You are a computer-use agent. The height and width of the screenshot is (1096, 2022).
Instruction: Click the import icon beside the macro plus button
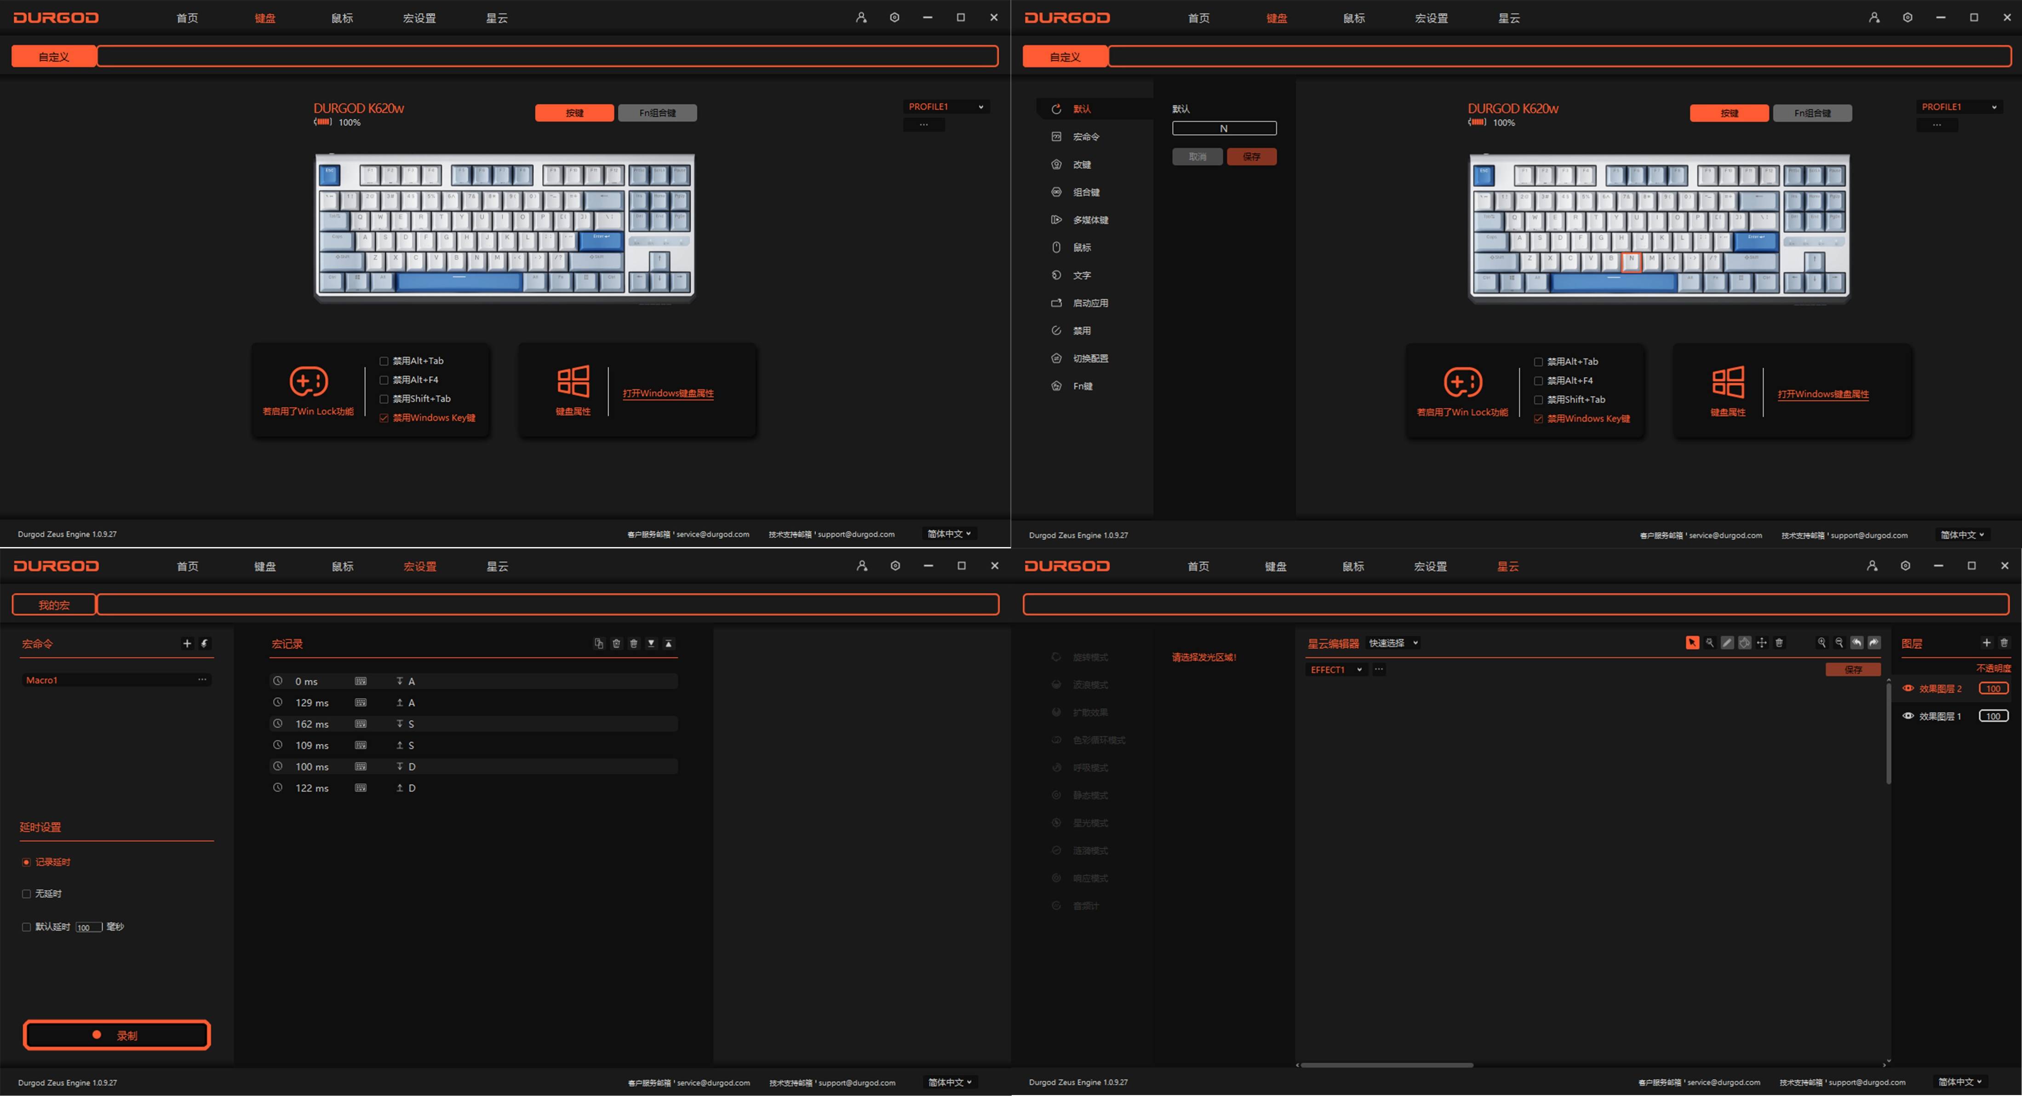pos(204,643)
